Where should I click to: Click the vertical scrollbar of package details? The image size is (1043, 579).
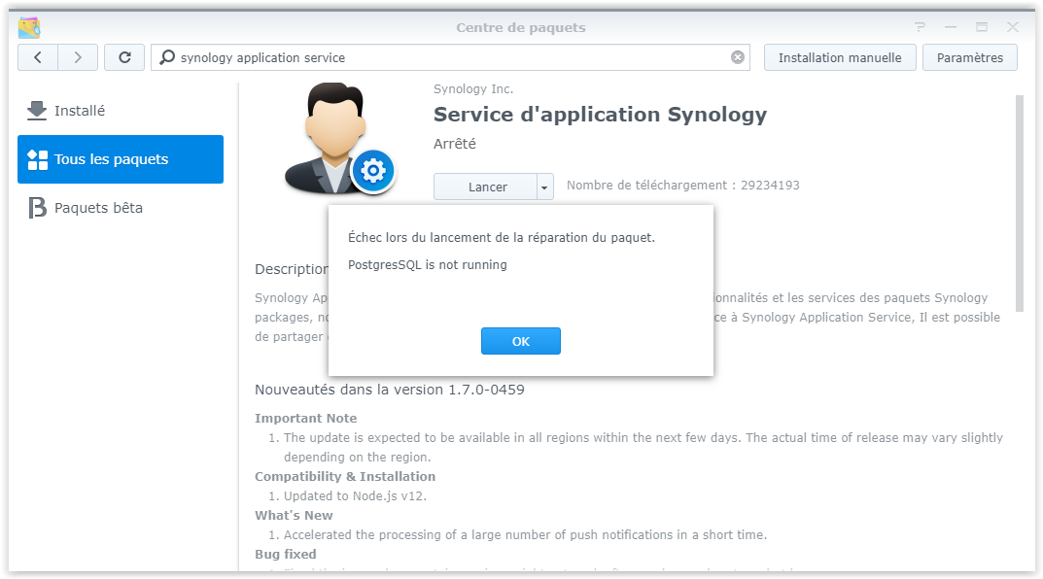(x=1019, y=203)
